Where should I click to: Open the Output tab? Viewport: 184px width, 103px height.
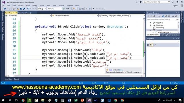pos(16,79)
